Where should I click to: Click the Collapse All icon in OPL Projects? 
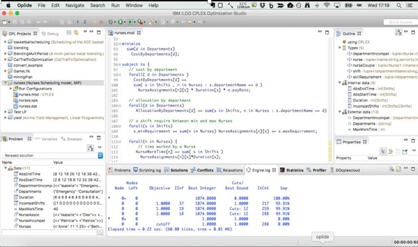pyautogui.click(x=69, y=33)
